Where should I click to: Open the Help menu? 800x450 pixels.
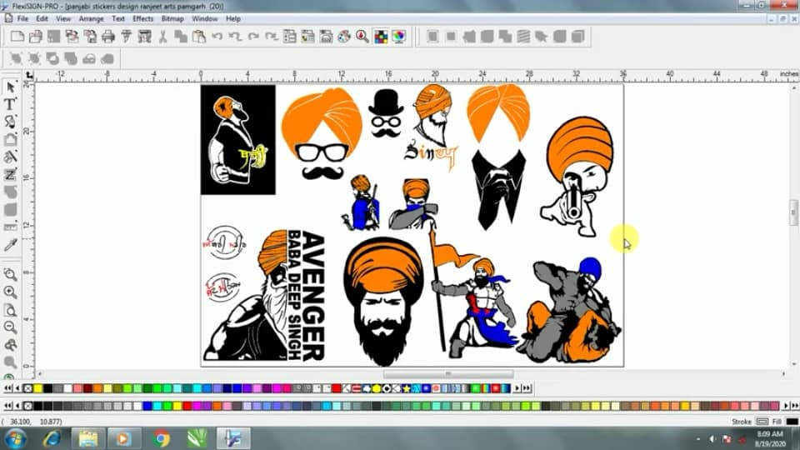[x=233, y=19]
